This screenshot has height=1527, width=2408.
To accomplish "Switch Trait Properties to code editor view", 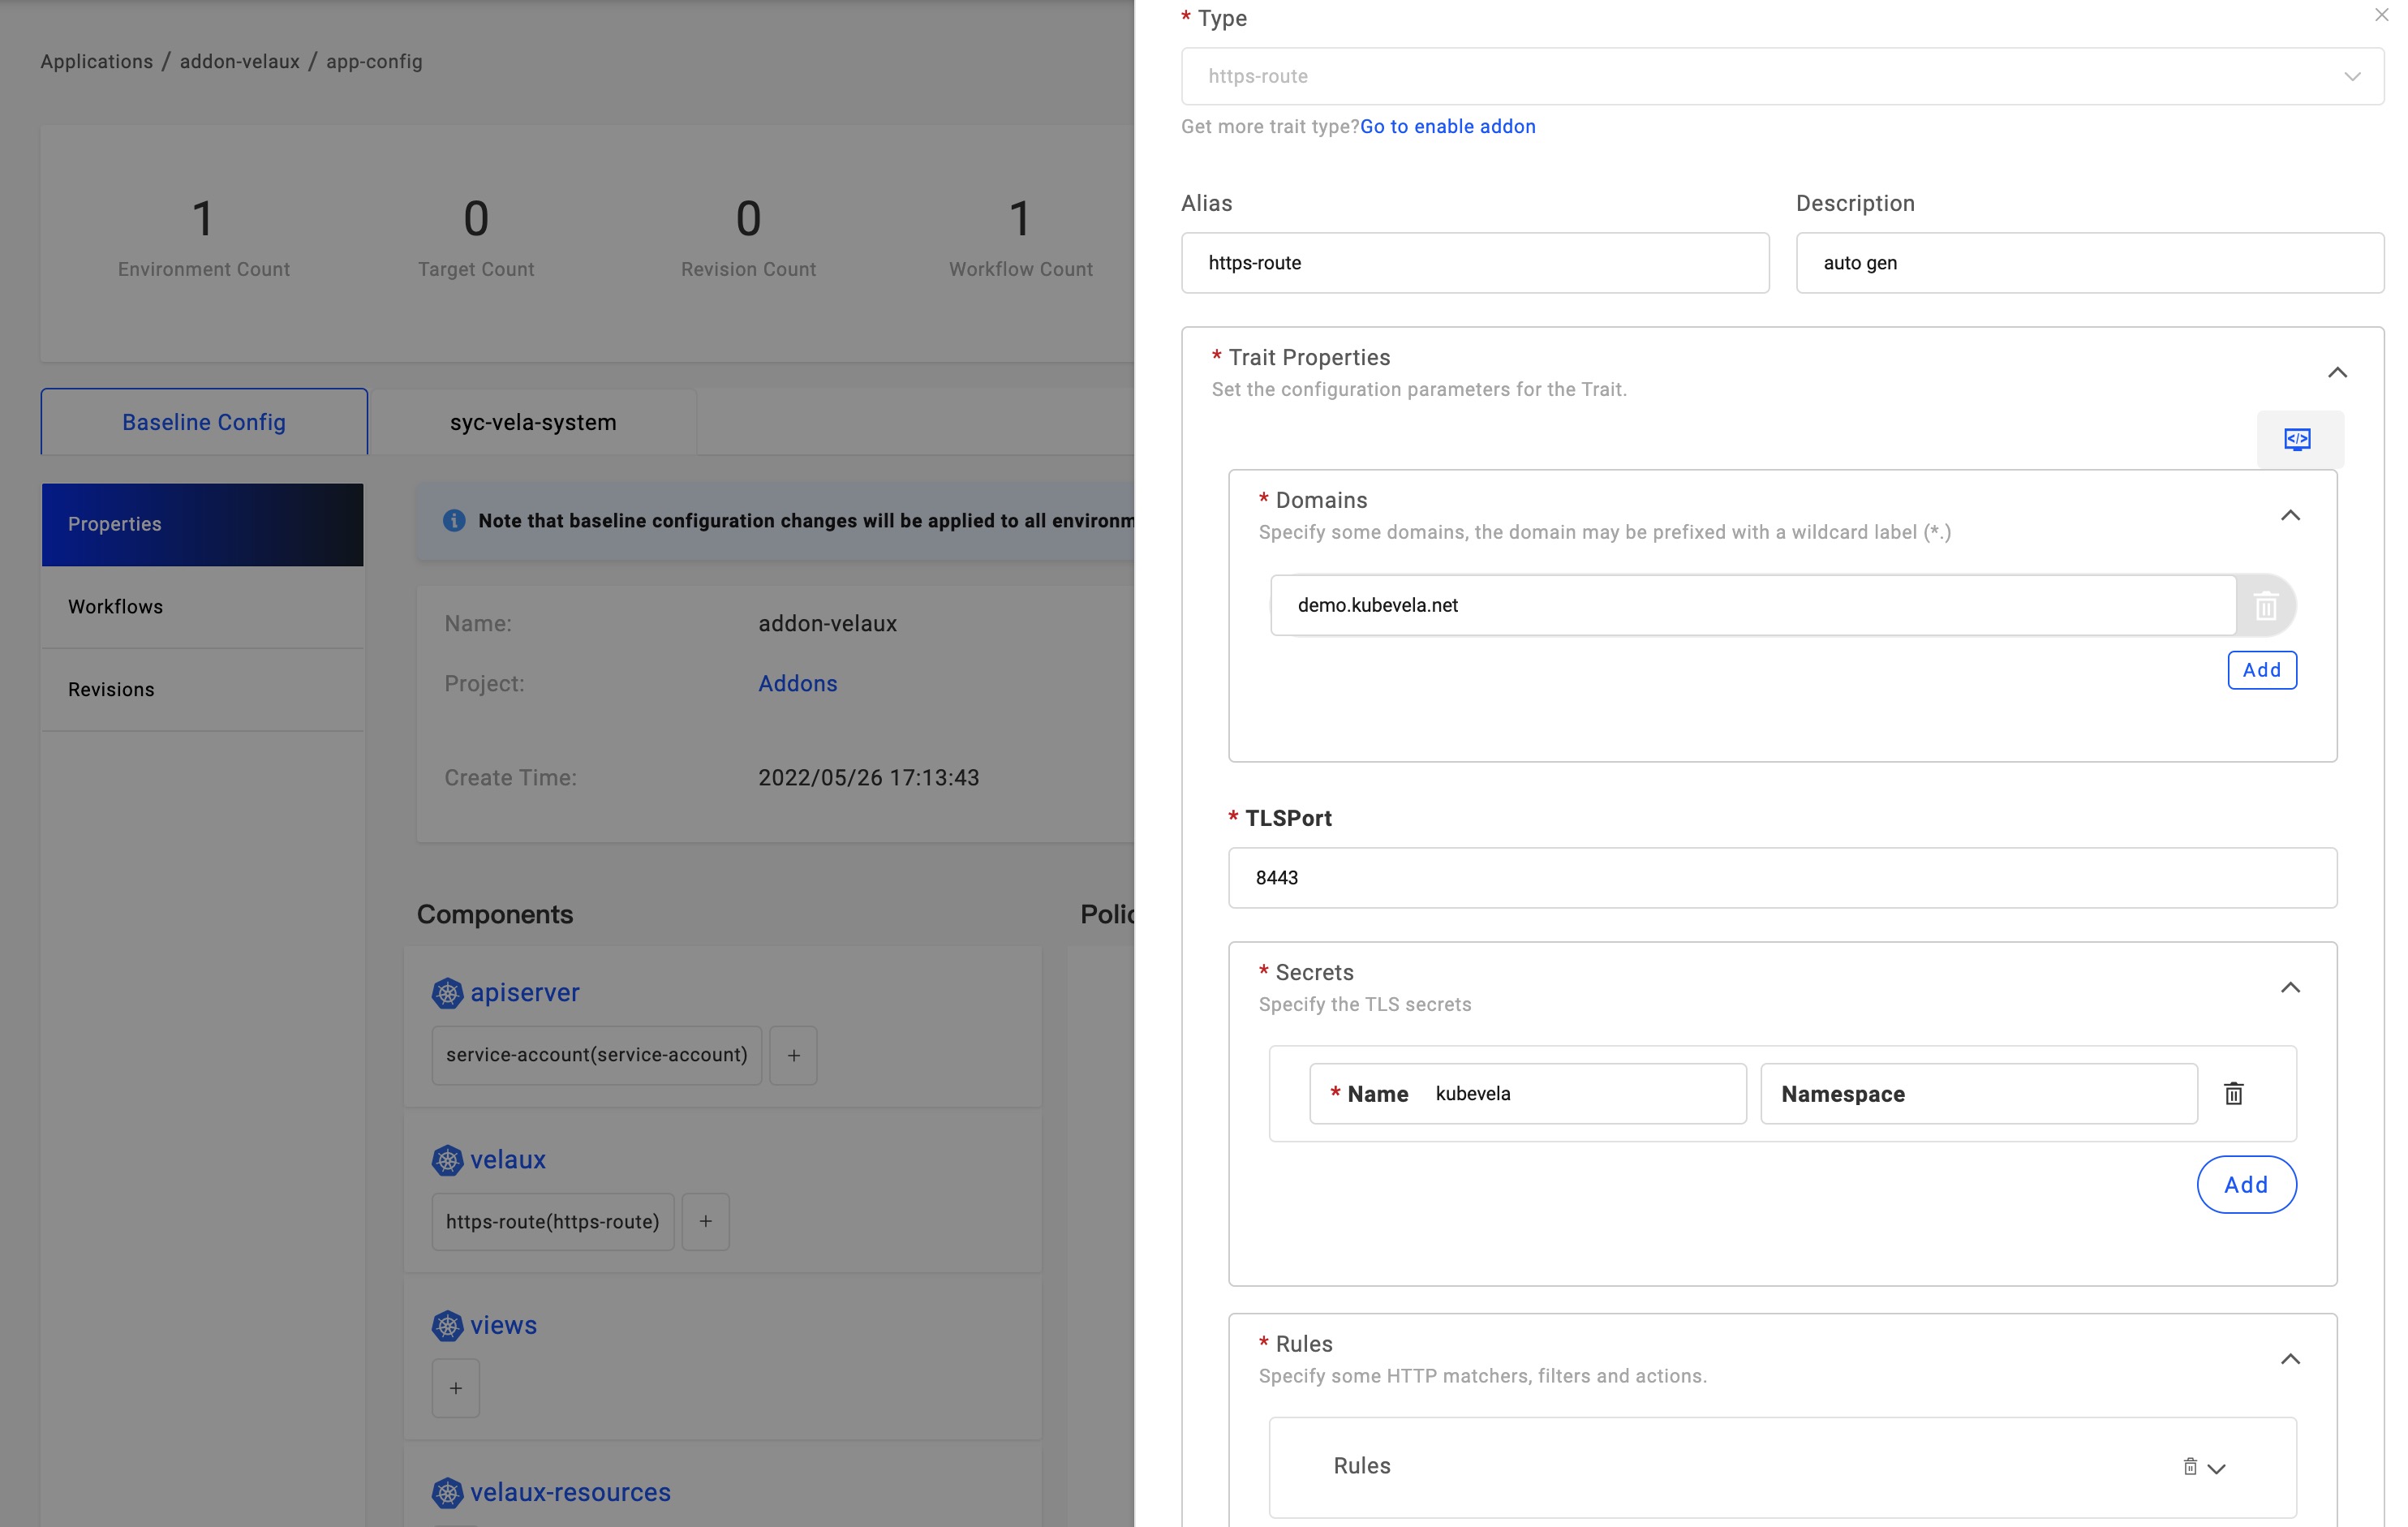I will (2297, 439).
